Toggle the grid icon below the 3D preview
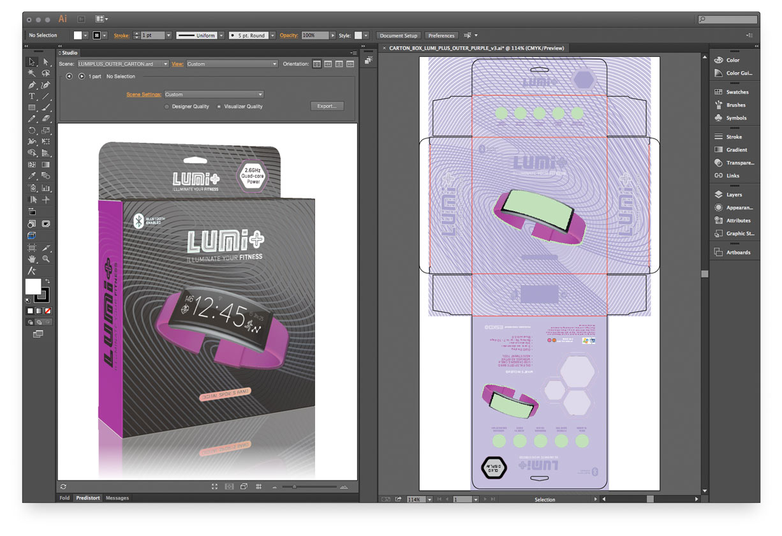The width and height of the screenshot is (782, 536). [258, 487]
